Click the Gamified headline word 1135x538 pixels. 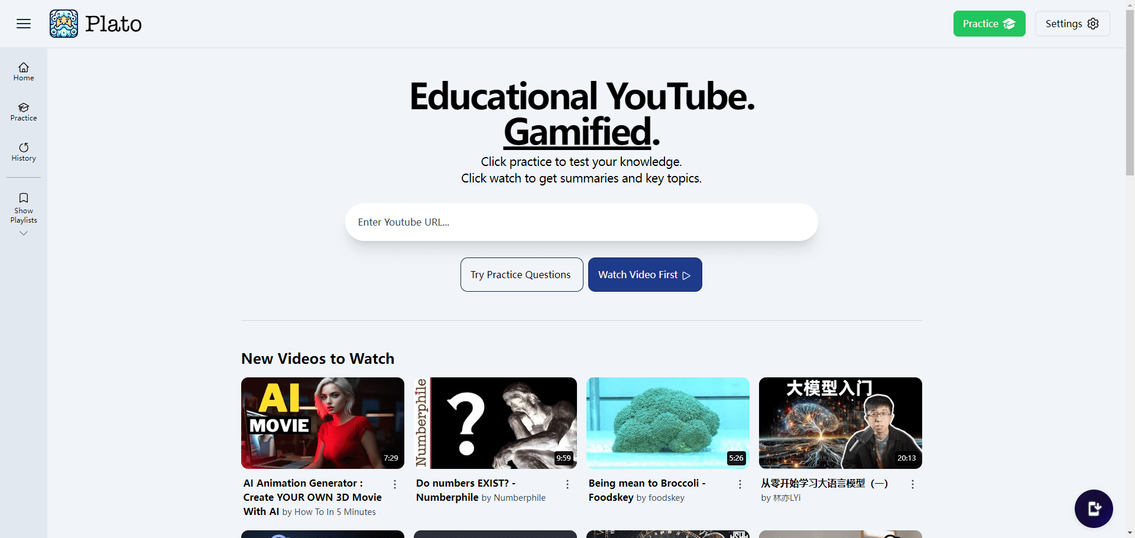[x=578, y=131]
